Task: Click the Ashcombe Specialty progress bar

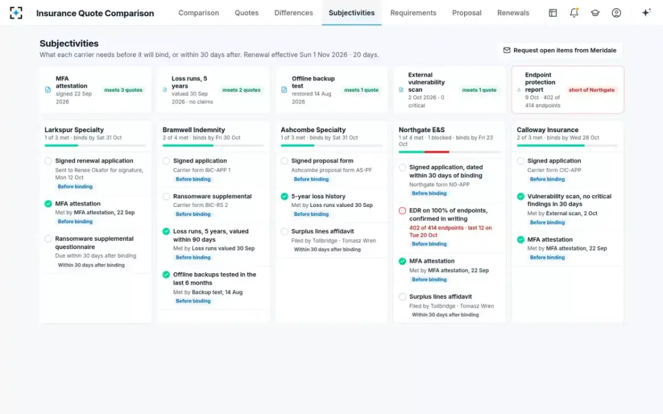Action: pyautogui.click(x=331, y=146)
